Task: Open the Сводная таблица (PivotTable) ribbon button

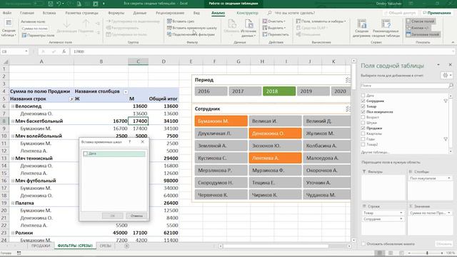Action: coord(9,29)
